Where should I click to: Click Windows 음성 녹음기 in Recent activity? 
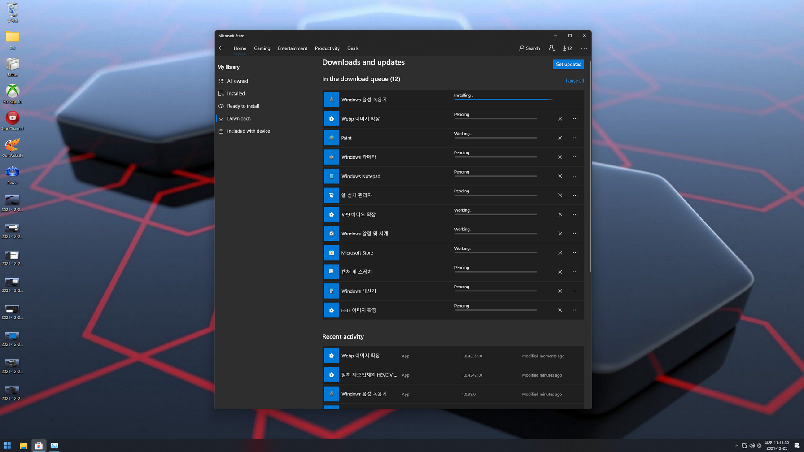(453, 394)
